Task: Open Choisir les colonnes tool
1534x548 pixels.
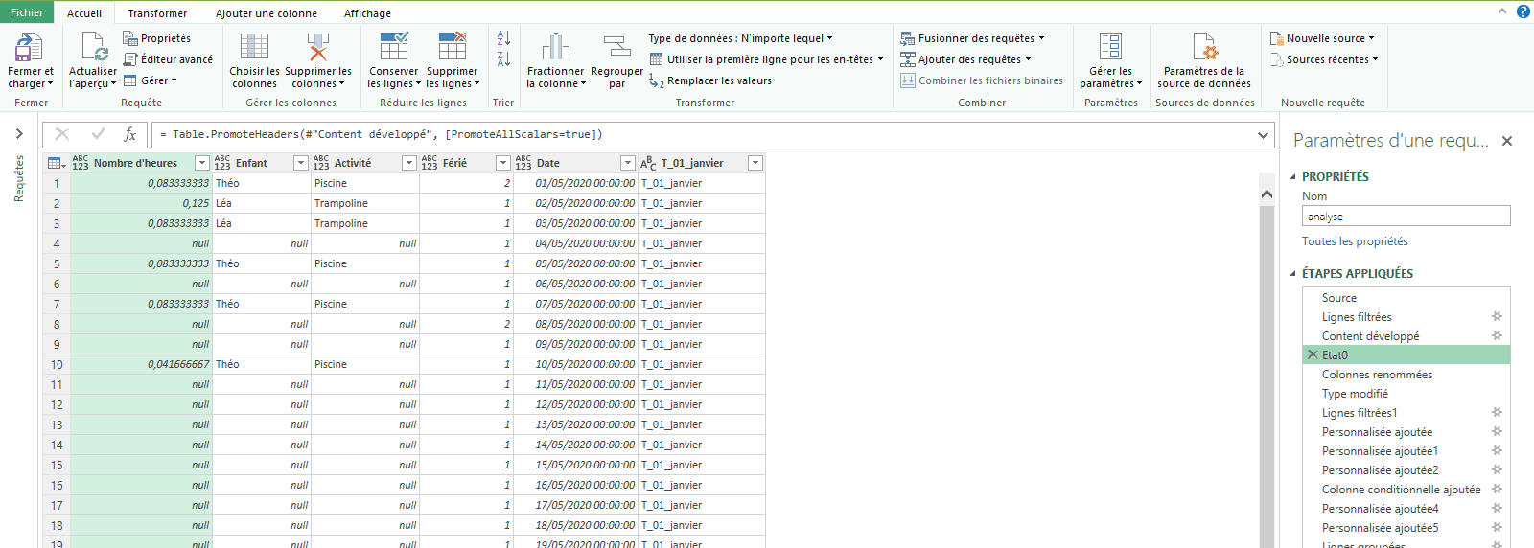Action: pos(254,47)
